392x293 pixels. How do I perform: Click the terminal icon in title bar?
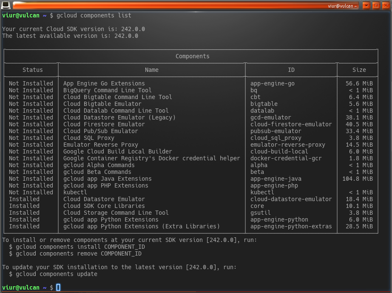pos(6,5)
